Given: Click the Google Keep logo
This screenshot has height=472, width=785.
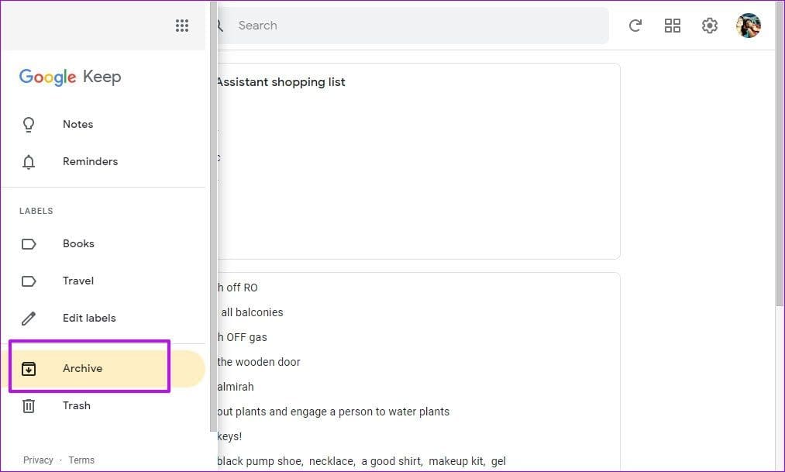Looking at the screenshot, I should pos(70,77).
